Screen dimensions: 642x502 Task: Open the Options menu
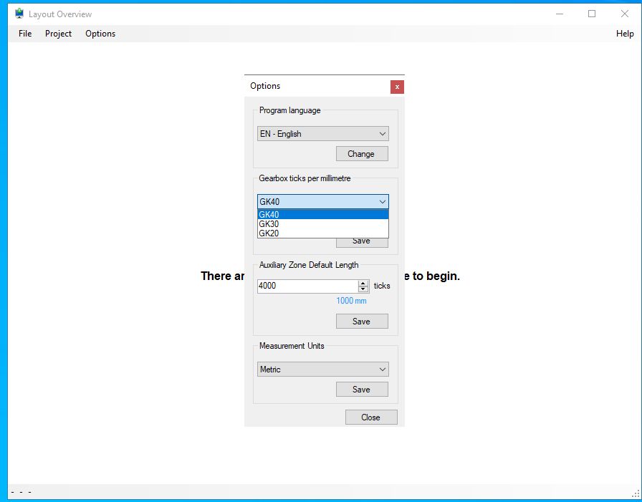point(100,34)
